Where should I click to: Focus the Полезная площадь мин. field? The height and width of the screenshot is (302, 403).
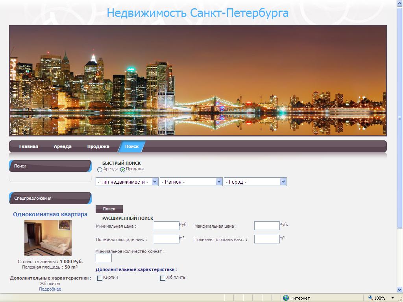click(166, 239)
